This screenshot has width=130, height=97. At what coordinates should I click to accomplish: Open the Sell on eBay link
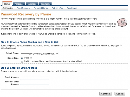coord(57,8)
